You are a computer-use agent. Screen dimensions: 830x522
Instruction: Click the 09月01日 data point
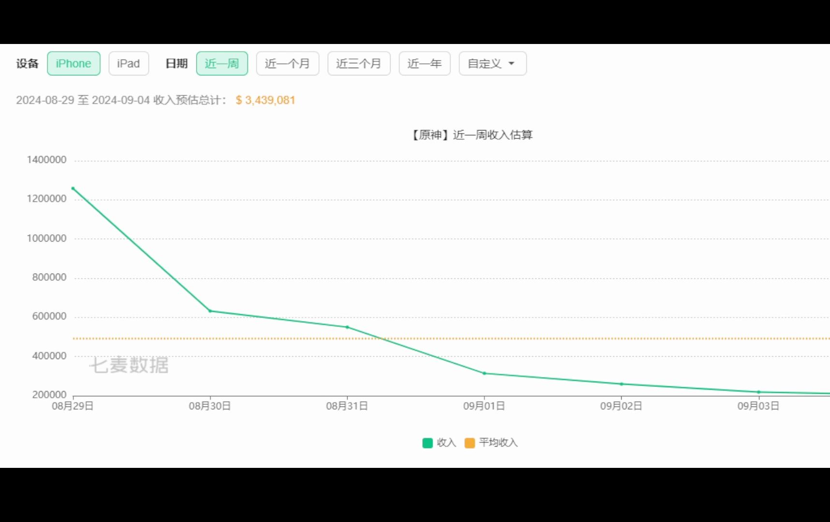(x=484, y=373)
